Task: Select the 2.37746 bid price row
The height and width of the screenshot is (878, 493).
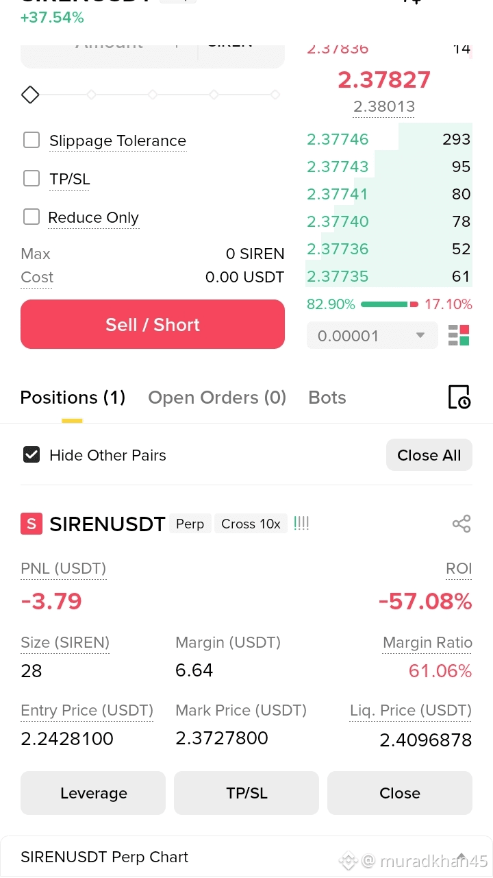Action: click(x=389, y=139)
